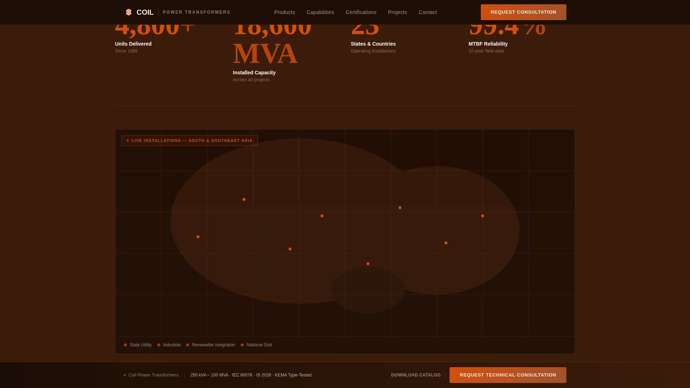Go to the Certifications page
The height and width of the screenshot is (388, 690).
(x=361, y=12)
